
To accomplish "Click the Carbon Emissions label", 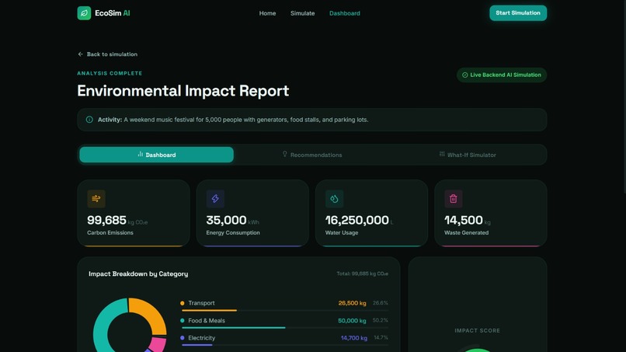I will [x=110, y=232].
